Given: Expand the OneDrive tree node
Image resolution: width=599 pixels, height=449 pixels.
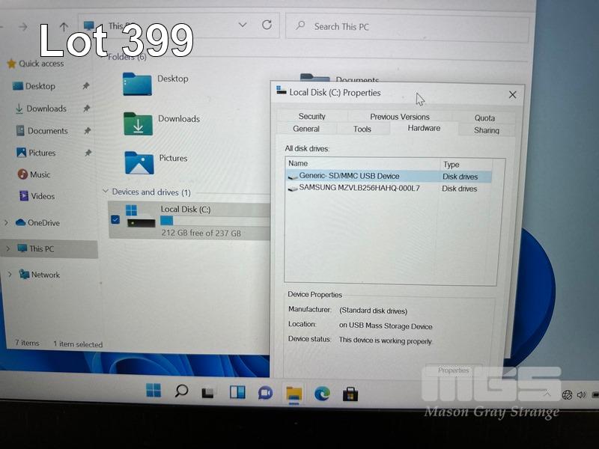Looking at the screenshot, I should (x=7, y=223).
